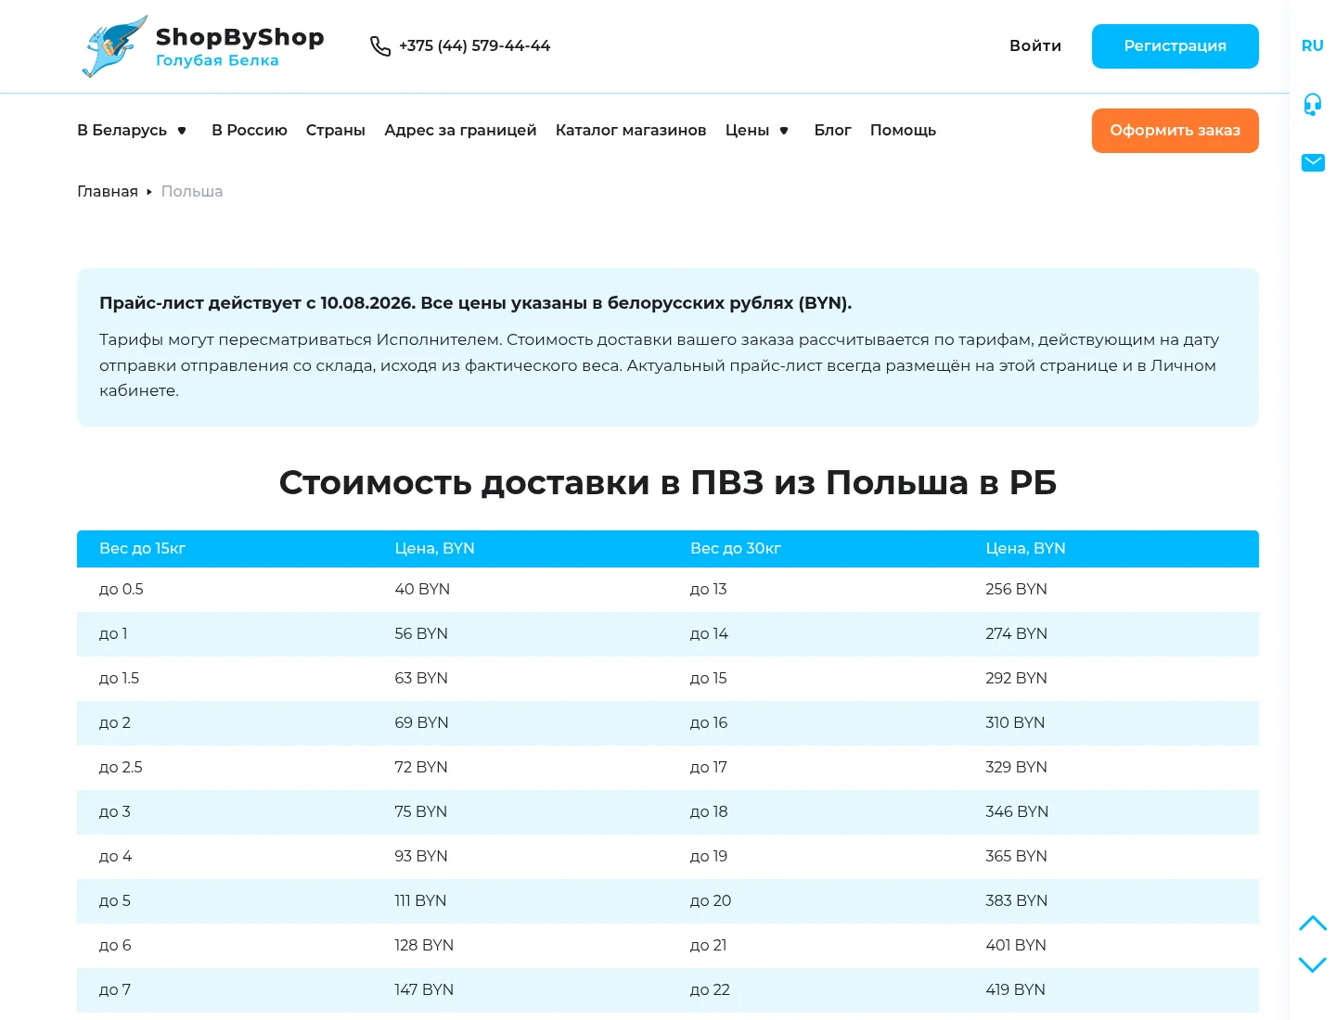Open Каталог магазинов menu item

tap(631, 131)
